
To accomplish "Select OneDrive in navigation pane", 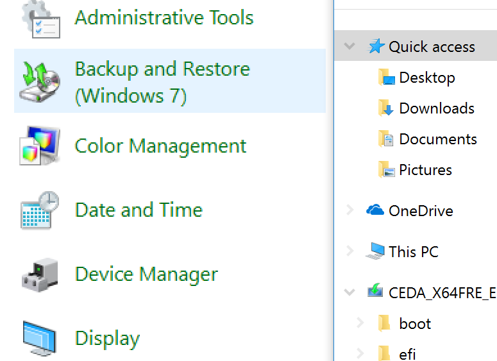I will [x=421, y=211].
